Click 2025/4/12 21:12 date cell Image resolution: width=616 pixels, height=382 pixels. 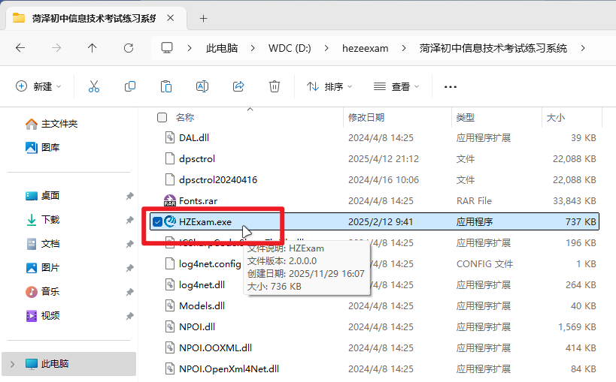(384, 159)
